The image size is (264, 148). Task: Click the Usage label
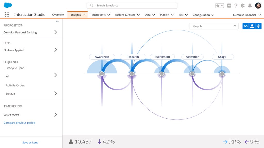click(x=222, y=57)
